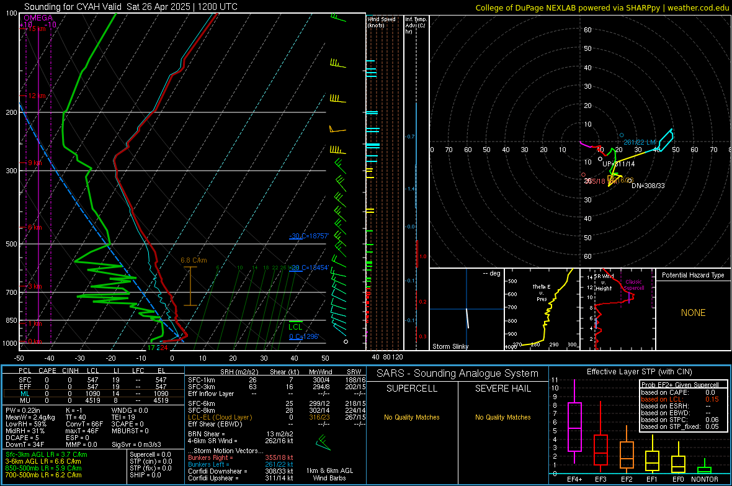The width and height of the screenshot is (732, 486).
Task: Click the LCL-EL (Cloud Layer) row
Action: (277, 417)
